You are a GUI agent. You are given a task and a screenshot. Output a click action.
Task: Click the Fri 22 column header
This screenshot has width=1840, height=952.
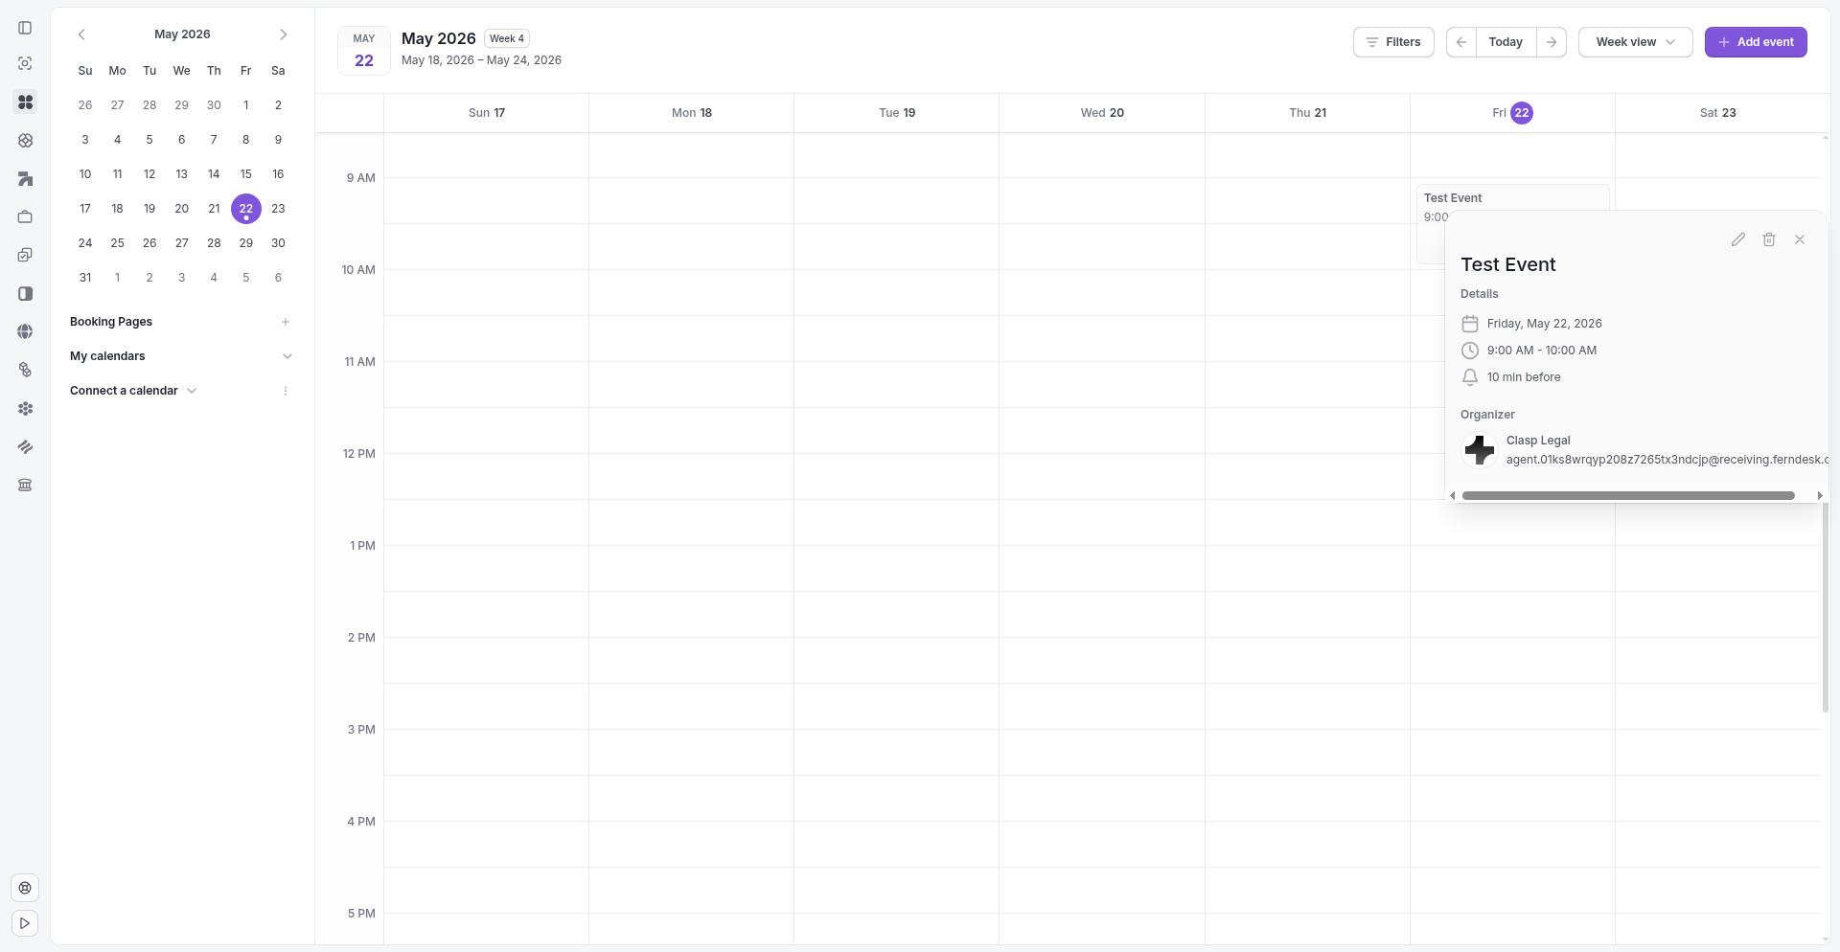(1512, 113)
